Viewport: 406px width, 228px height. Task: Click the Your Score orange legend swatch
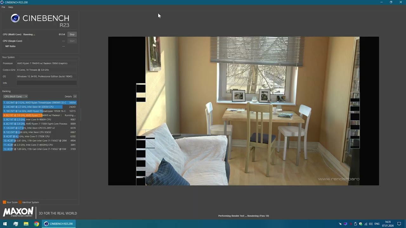[4, 202]
